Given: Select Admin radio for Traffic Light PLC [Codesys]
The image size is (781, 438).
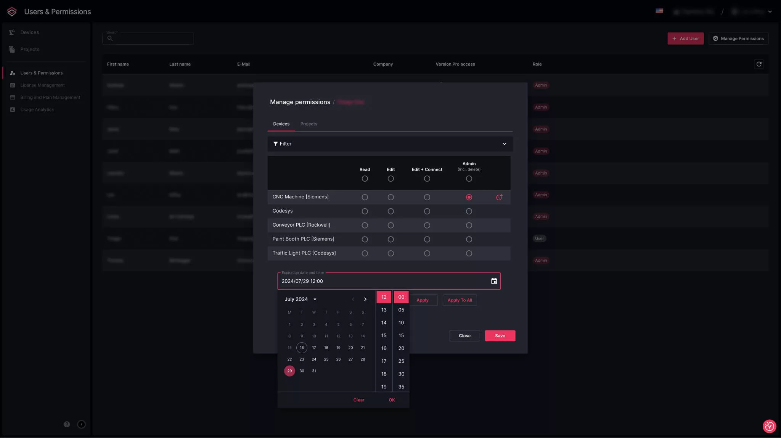Looking at the screenshot, I should 469,253.
